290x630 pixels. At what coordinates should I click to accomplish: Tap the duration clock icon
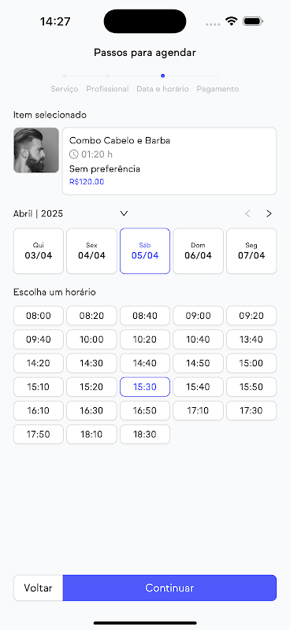pos(73,154)
